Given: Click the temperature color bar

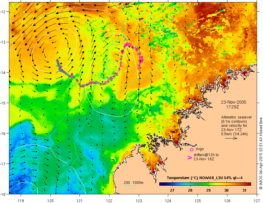Looking at the screenshot, I should tap(205, 184).
